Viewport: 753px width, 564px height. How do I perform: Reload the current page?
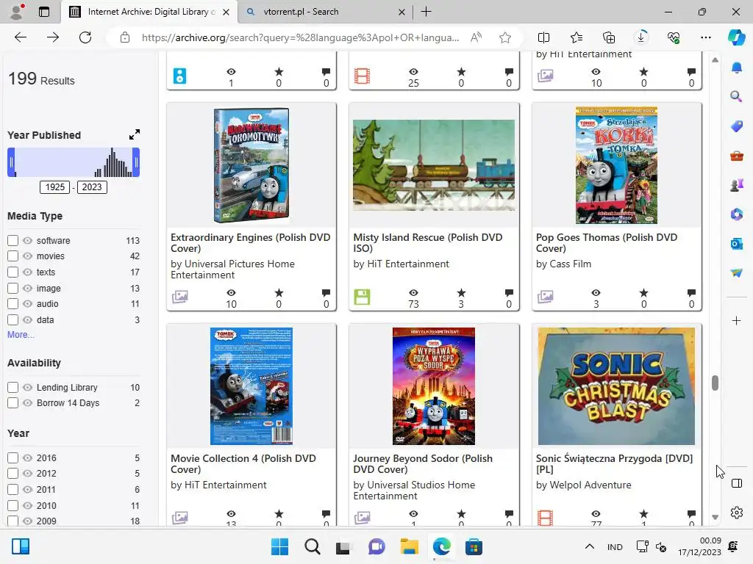[x=85, y=37]
